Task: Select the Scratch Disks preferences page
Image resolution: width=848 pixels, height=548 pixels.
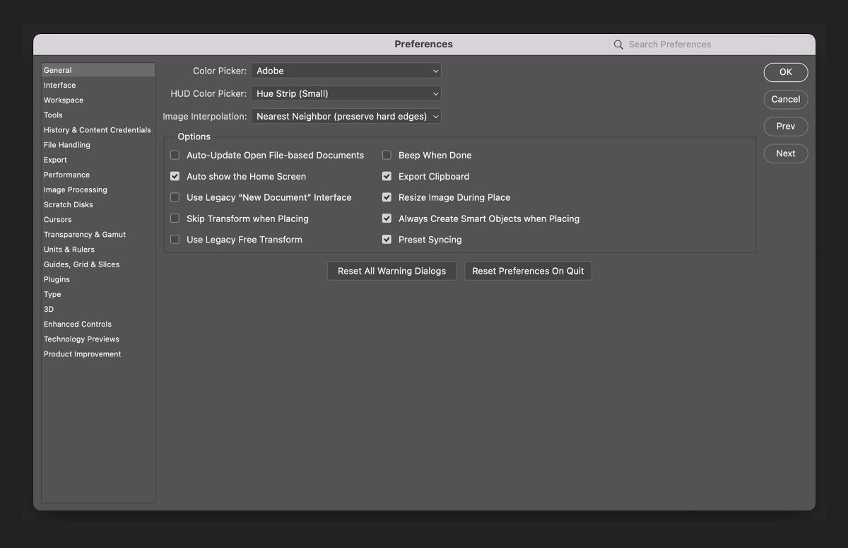Action: pyautogui.click(x=68, y=204)
